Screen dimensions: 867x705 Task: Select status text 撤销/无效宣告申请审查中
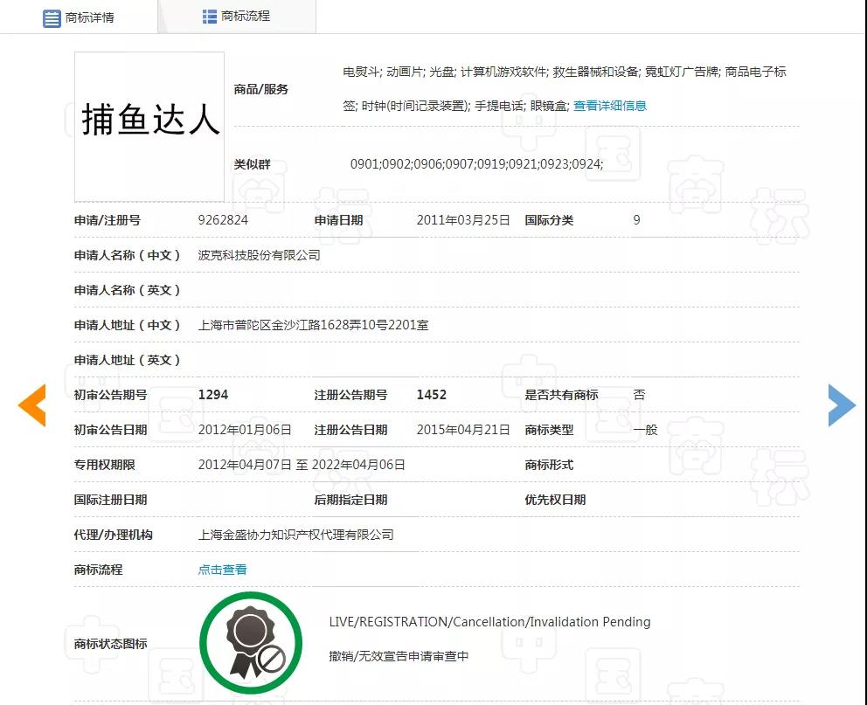[399, 656]
